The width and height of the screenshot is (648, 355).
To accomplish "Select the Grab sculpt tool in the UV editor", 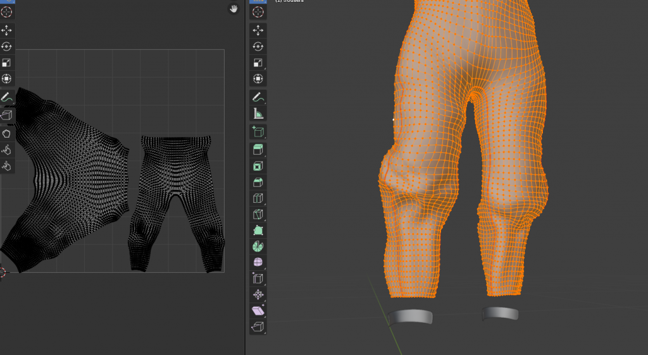I will point(6,133).
